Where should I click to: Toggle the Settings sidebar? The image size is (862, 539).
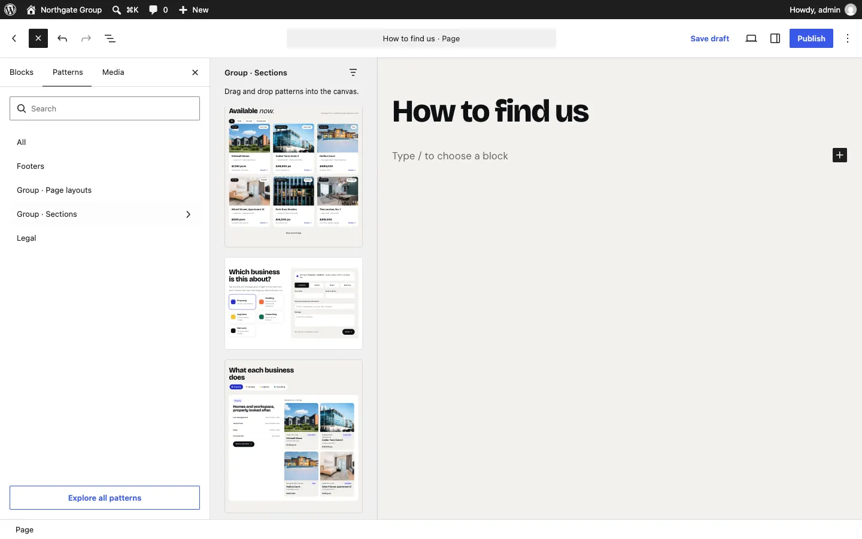tap(776, 38)
